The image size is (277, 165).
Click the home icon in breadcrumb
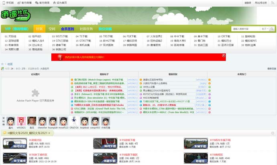click(x=2, y=64)
